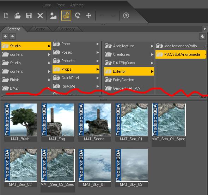
Task: Click the MAT_Sky_01 thumbnail
Action: pyautogui.click(x=94, y=165)
